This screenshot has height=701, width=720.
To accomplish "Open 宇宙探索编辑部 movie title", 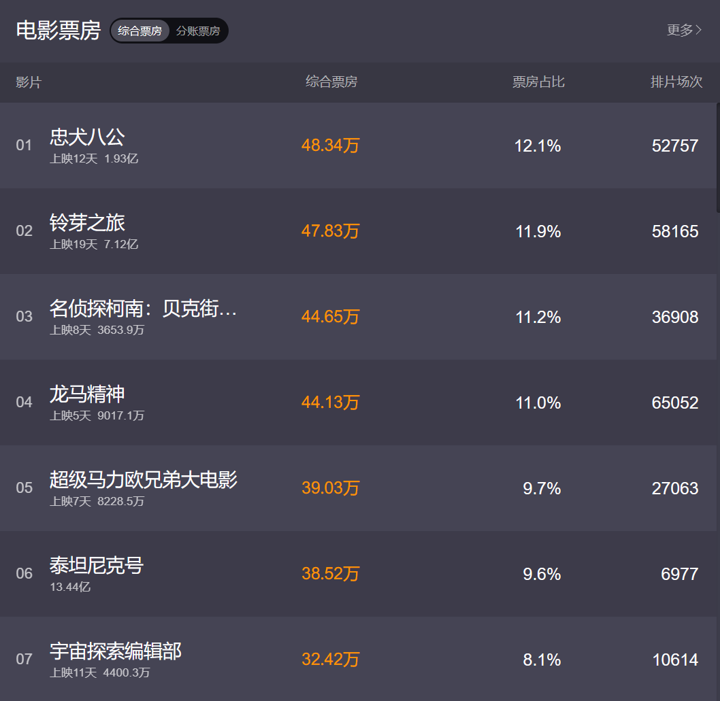I will point(116,651).
